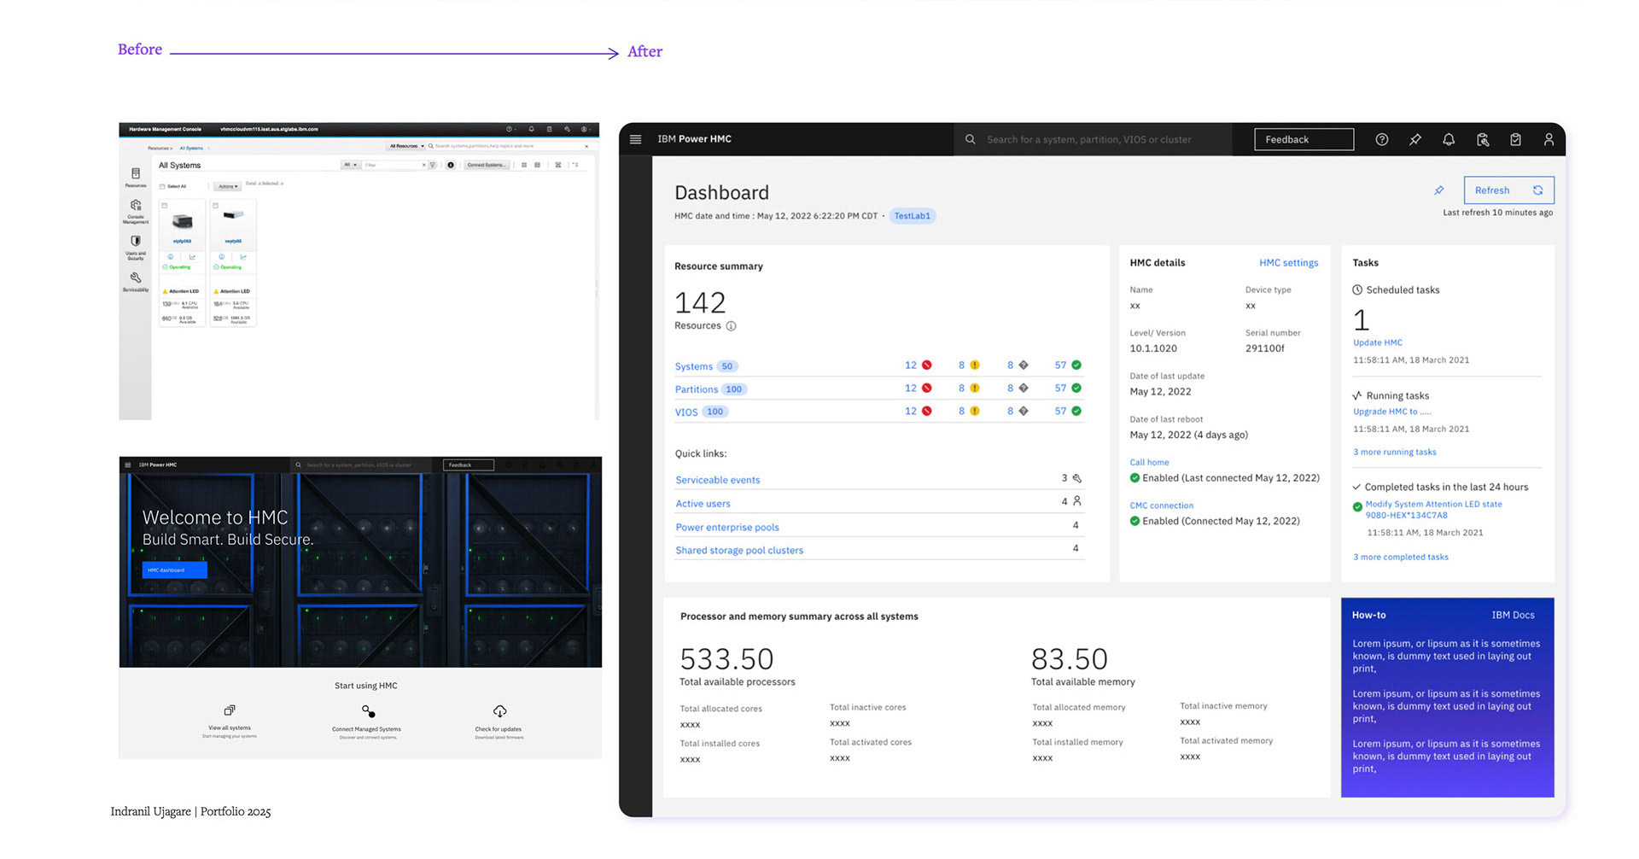1639x859 pixels.
Task: Click the Refresh button on Dashboard
Action: [x=1508, y=190]
